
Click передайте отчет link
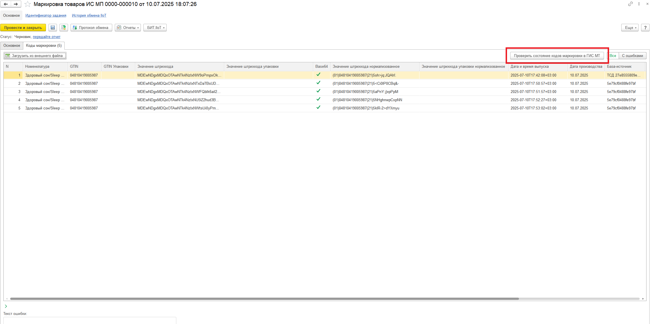coord(46,37)
